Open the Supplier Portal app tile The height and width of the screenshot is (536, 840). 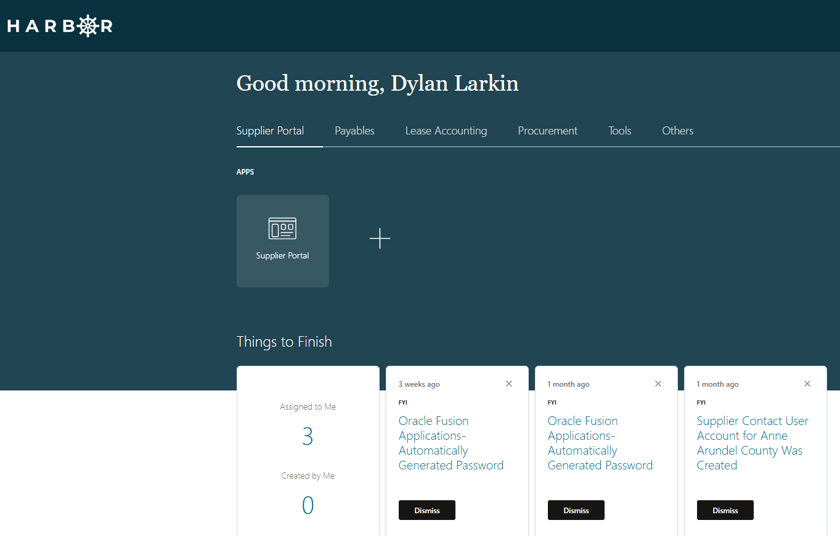tap(283, 241)
